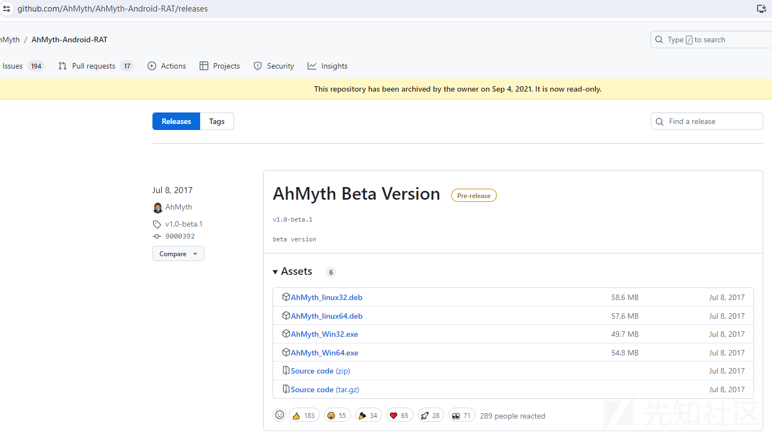Open the Insights tab

[x=327, y=66]
